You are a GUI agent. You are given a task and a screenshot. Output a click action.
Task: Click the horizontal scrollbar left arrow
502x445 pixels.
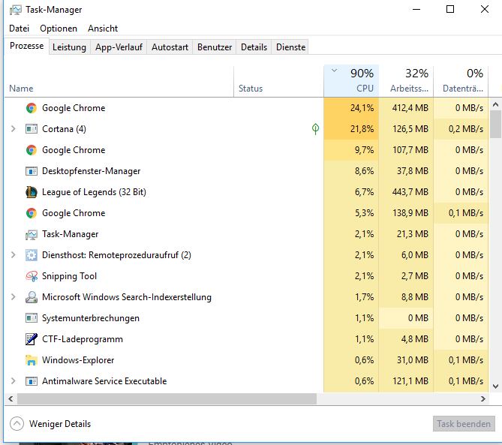point(11,399)
